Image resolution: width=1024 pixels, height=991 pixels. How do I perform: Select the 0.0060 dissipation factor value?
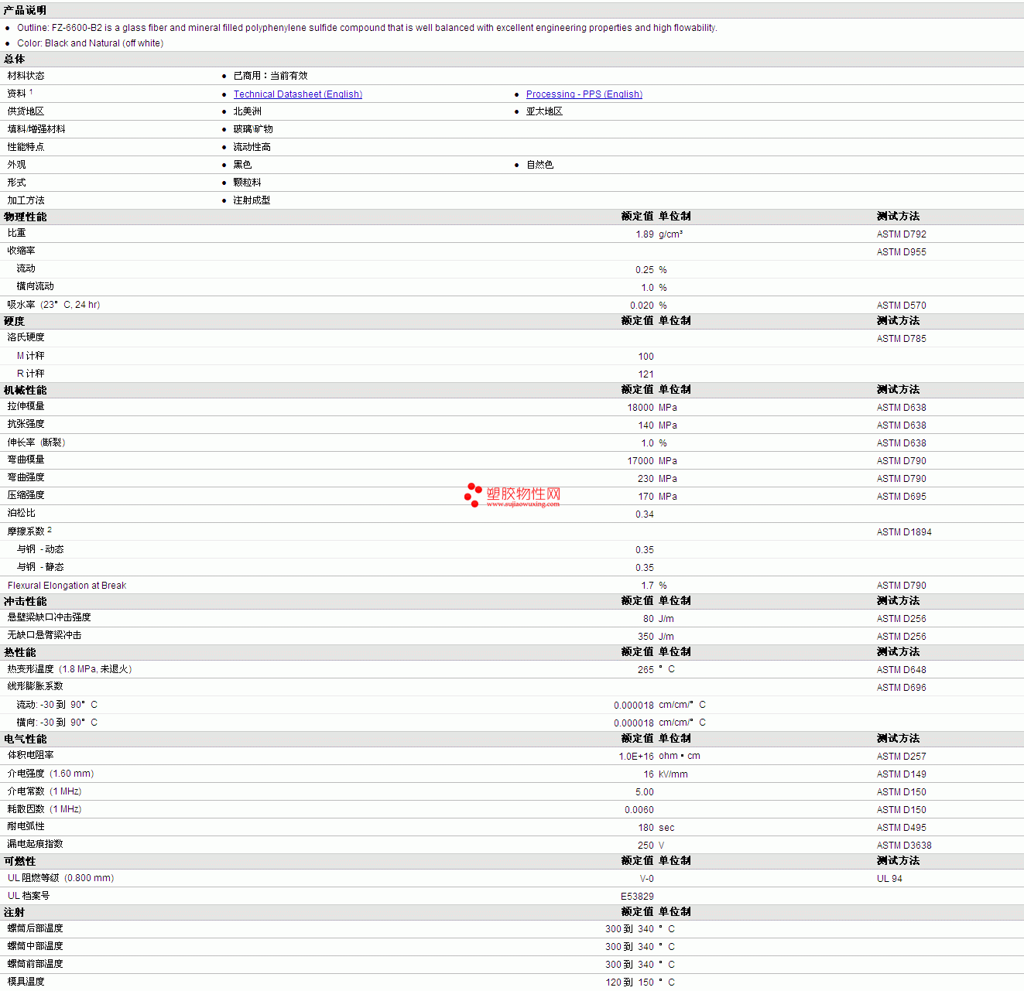(x=639, y=810)
